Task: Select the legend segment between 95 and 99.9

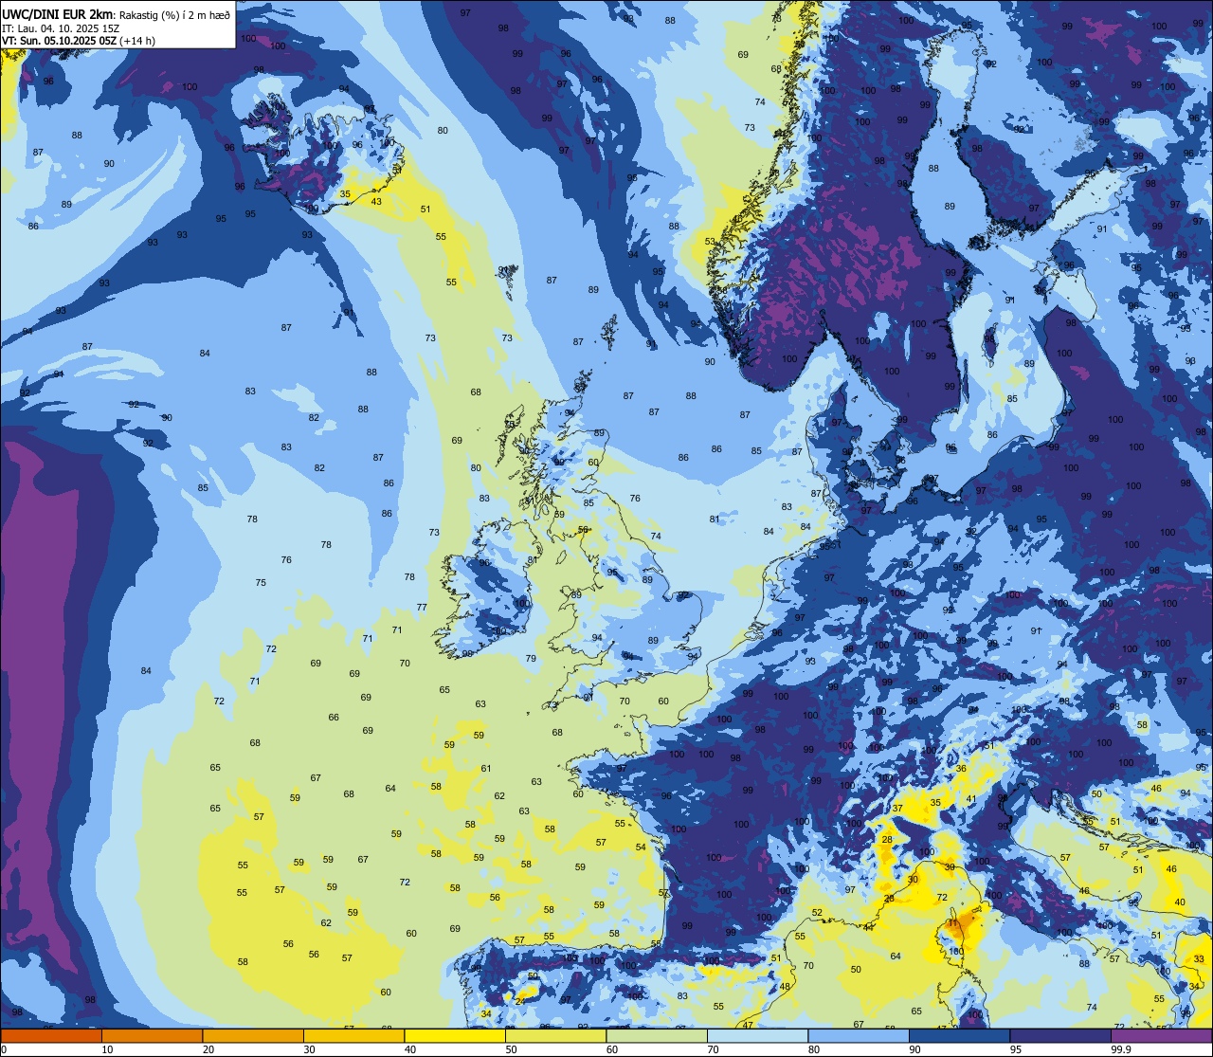Action: pos(1060,1036)
